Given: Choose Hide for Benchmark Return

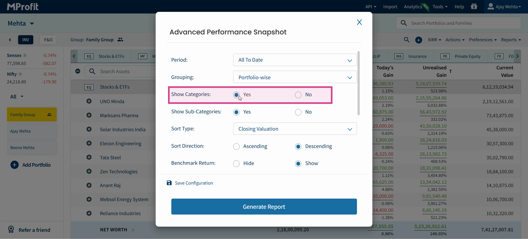Looking at the screenshot, I should tap(236, 164).
